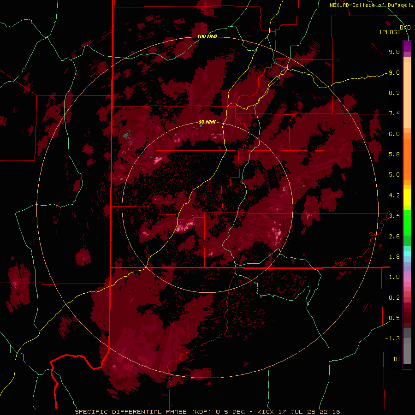Click the 8.2 value on the color scale
Screen dimensions: 415x415
[394, 93]
